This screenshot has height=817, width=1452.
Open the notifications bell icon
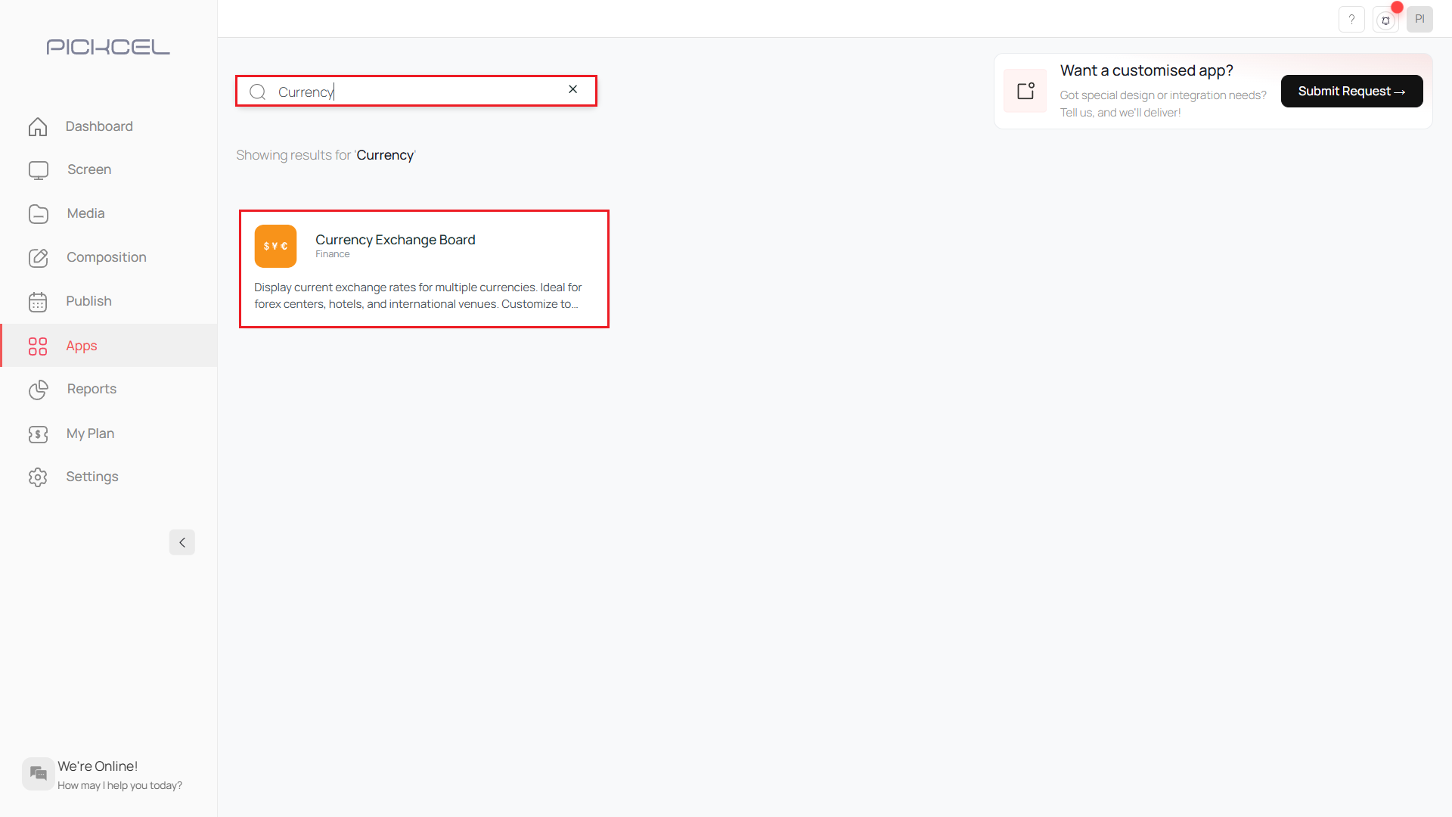[1385, 19]
